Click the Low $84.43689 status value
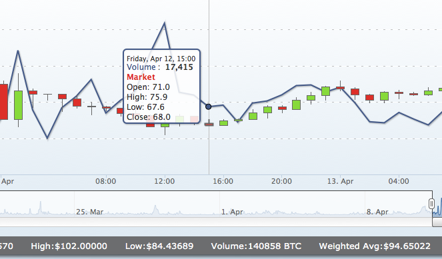This screenshot has width=442, height=259. click(x=159, y=246)
